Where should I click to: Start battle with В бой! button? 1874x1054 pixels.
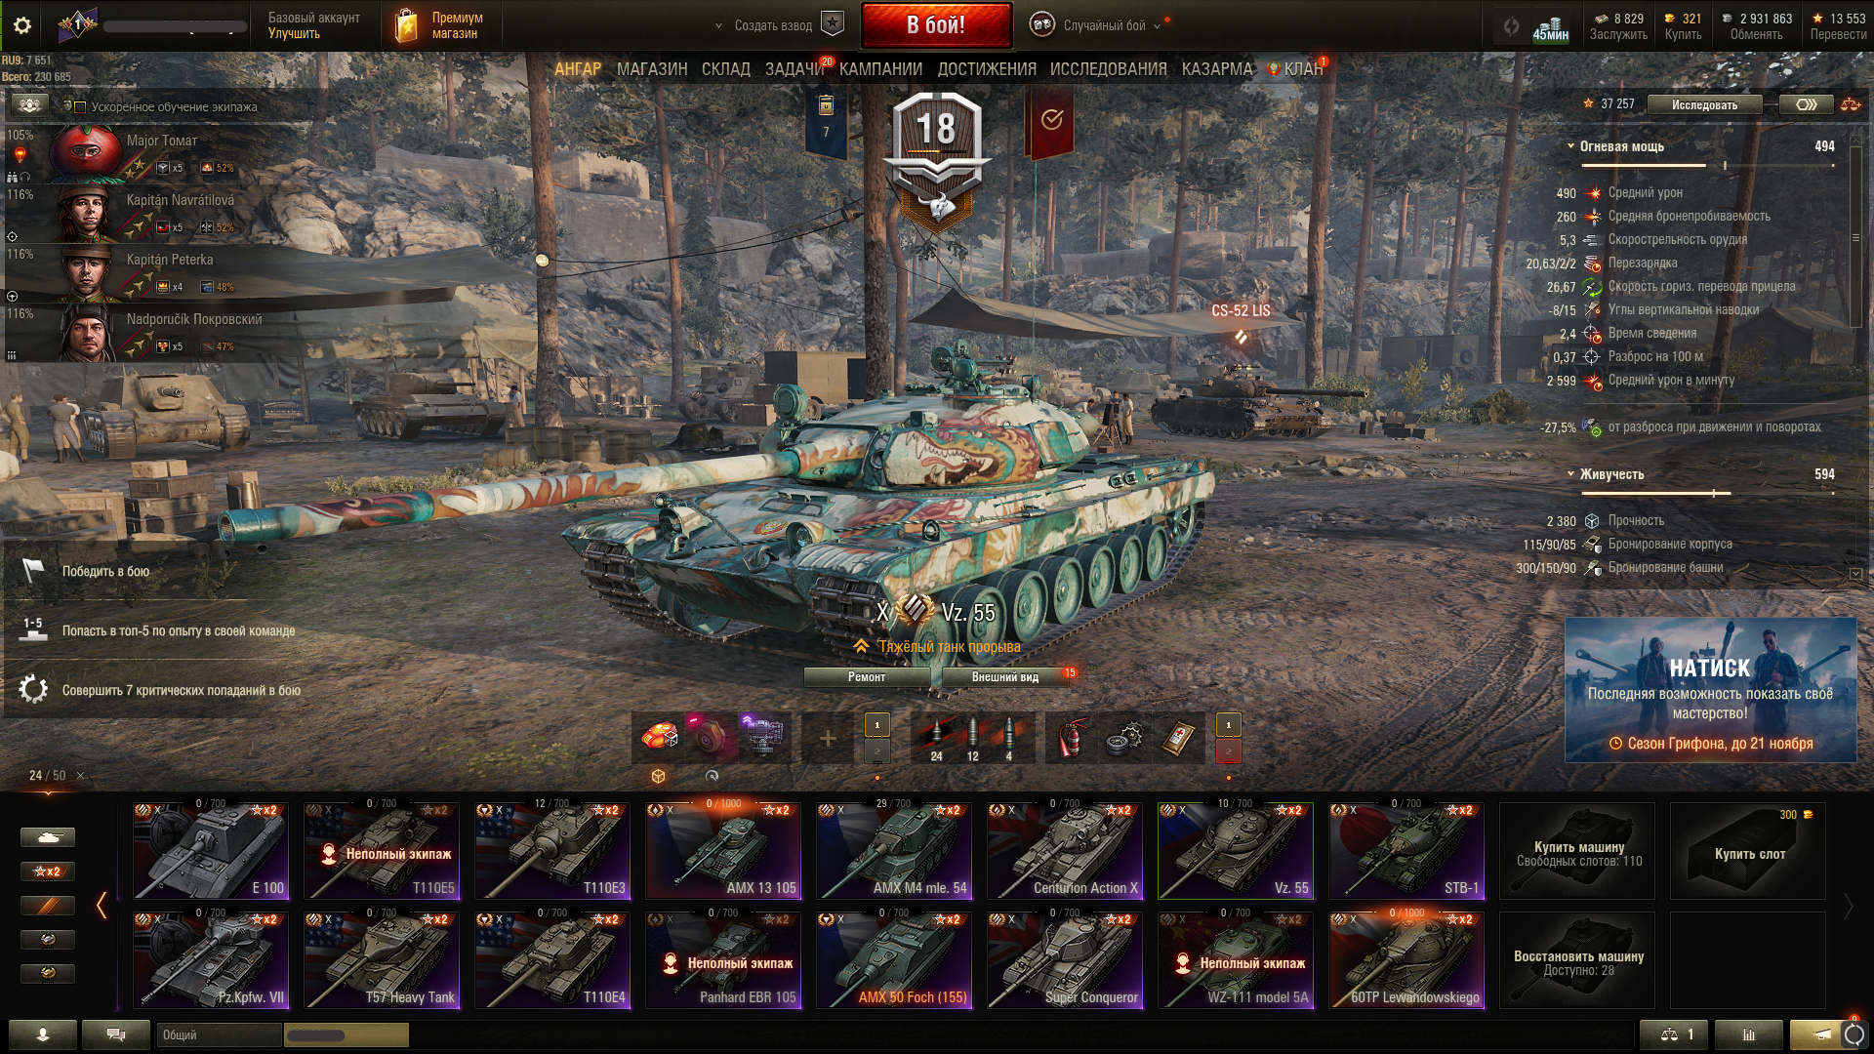point(936,25)
